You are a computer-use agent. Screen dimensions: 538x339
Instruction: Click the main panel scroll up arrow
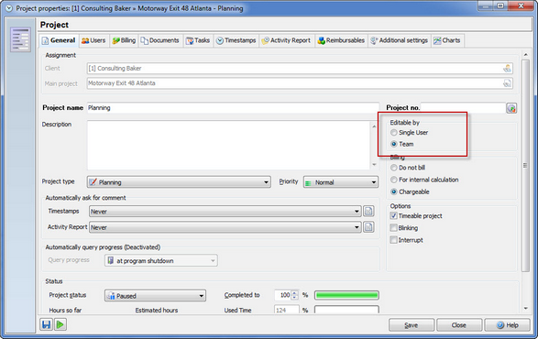click(x=526, y=55)
